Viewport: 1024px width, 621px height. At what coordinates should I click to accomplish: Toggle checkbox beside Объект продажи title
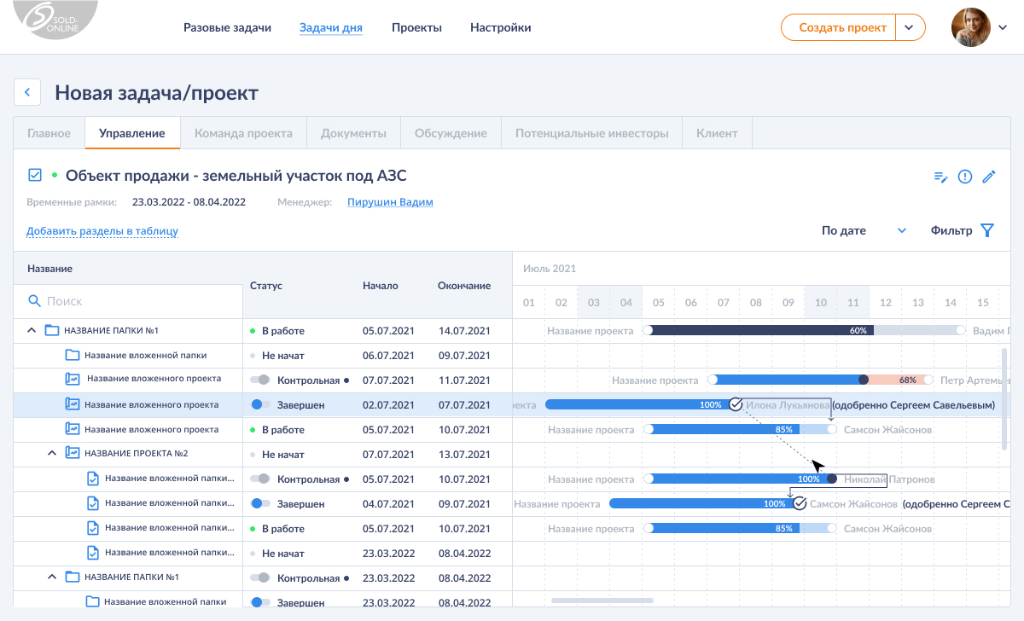35,175
